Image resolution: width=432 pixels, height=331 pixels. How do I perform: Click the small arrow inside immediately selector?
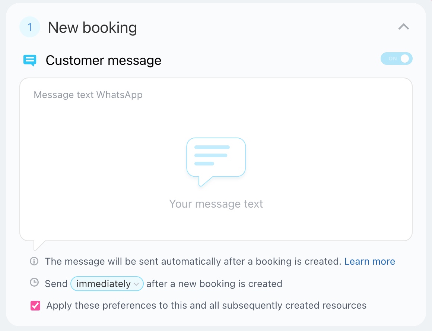click(136, 284)
